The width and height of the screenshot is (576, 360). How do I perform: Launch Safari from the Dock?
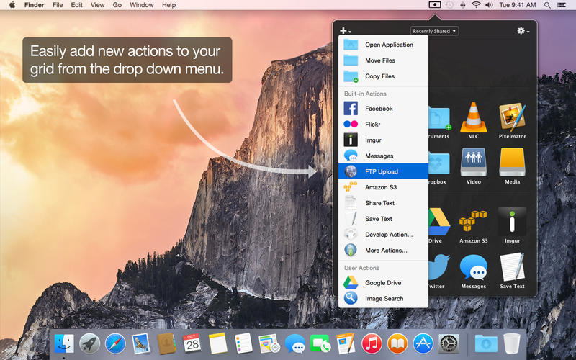click(x=115, y=343)
